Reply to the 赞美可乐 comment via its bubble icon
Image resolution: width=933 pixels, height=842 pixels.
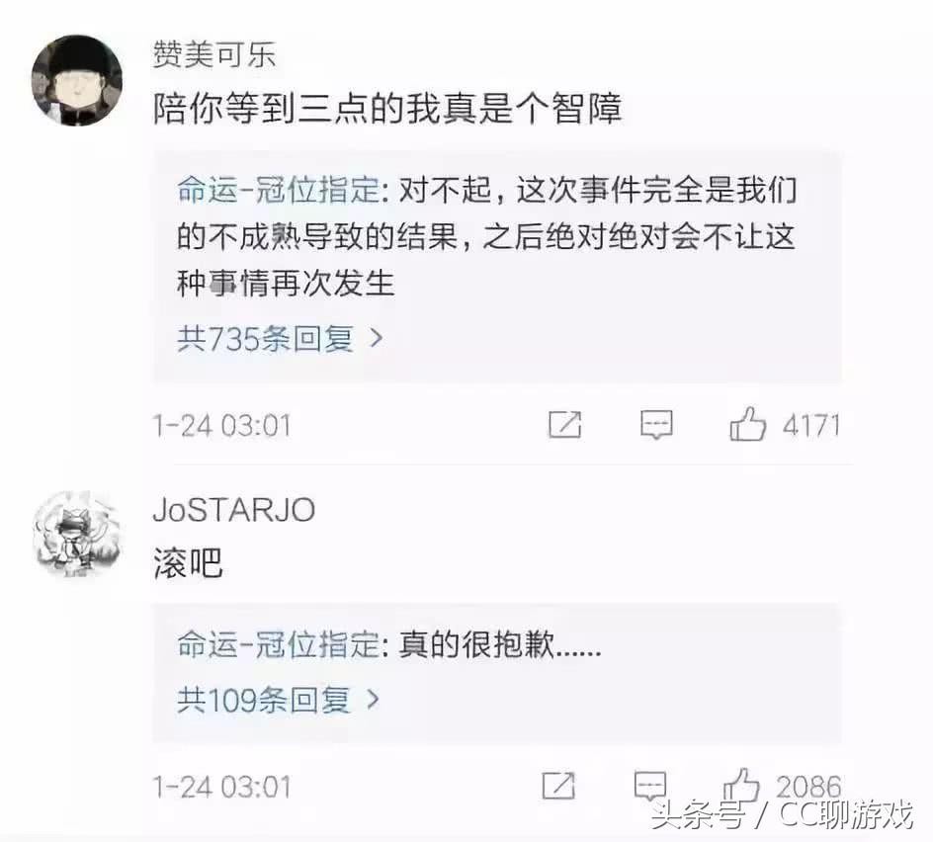click(656, 425)
